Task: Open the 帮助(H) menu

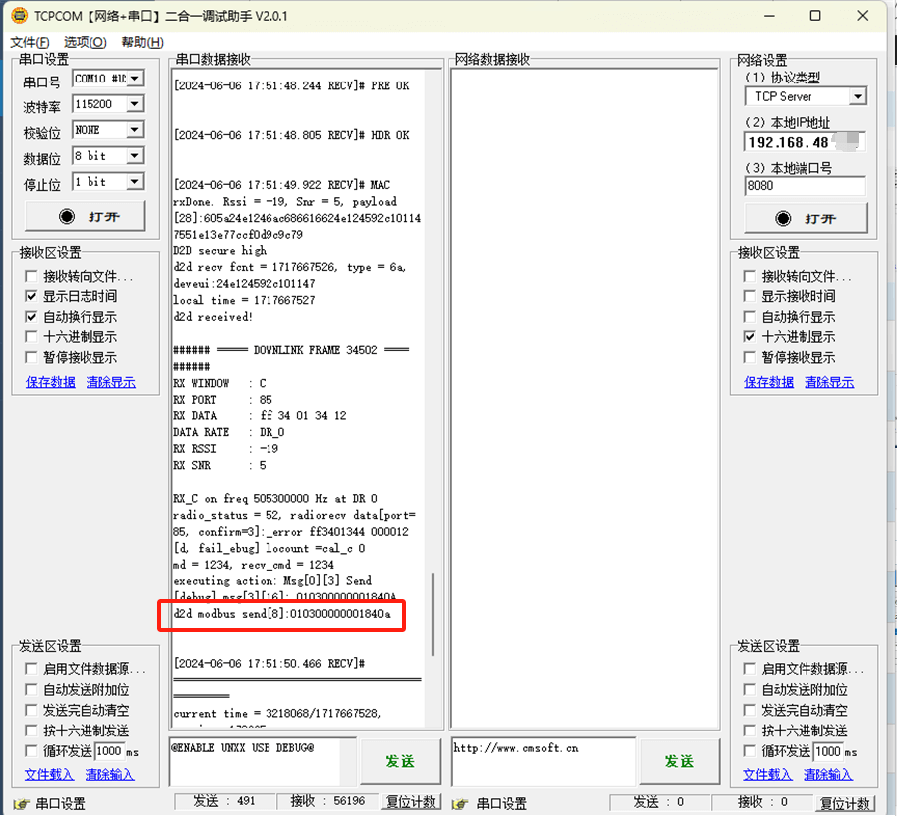Action: pyautogui.click(x=142, y=42)
